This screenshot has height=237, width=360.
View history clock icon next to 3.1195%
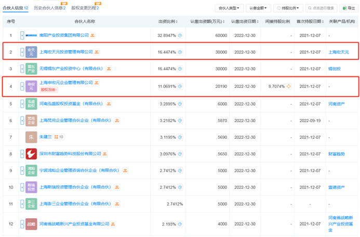pos(180,137)
